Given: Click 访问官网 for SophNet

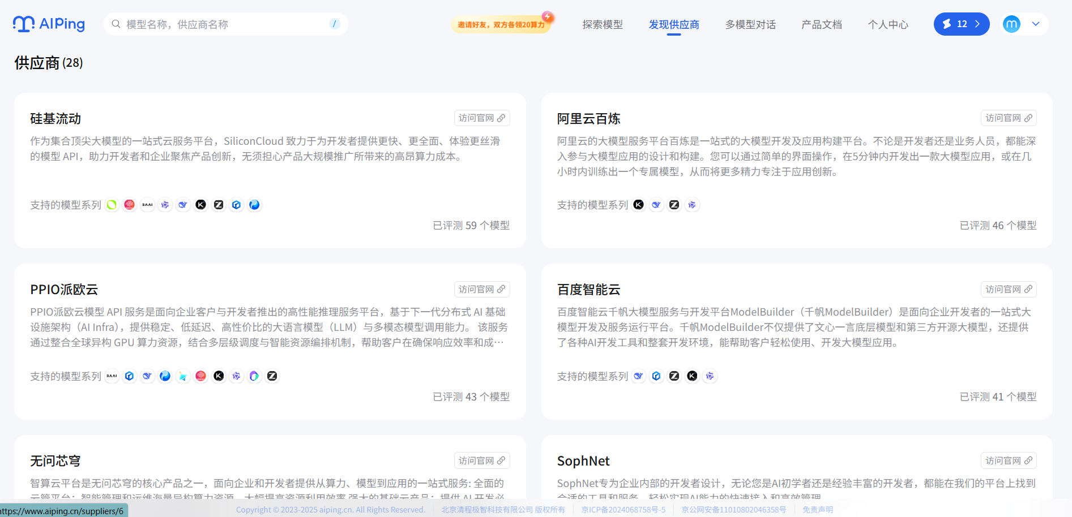Looking at the screenshot, I should [x=1009, y=460].
